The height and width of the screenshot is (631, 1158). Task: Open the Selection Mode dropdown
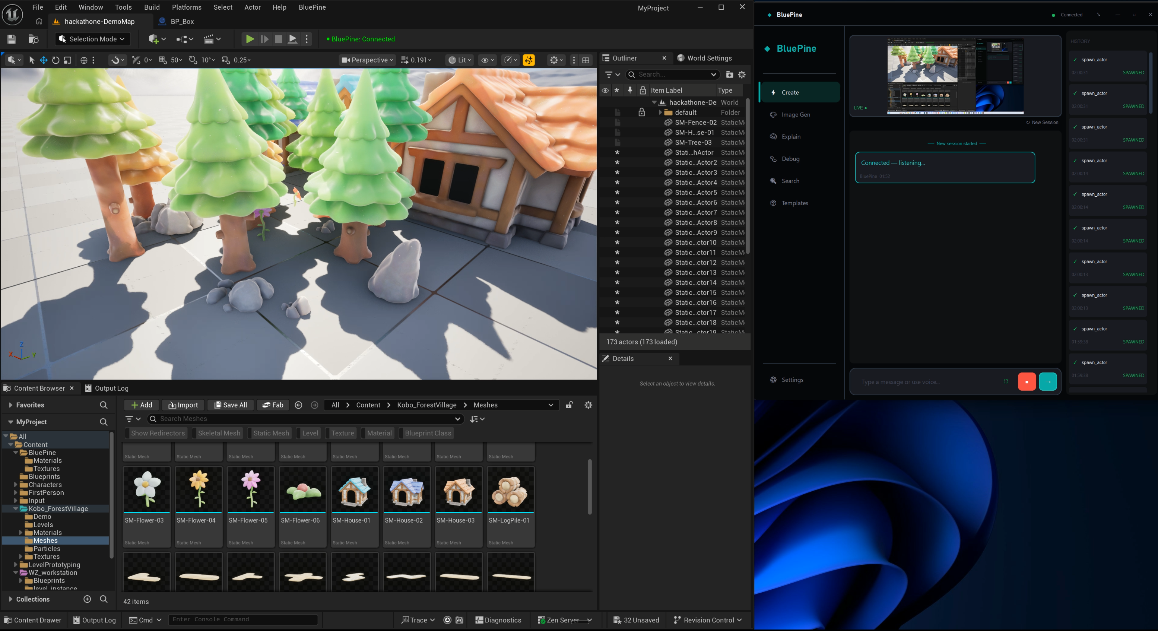[x=93, y=39]
